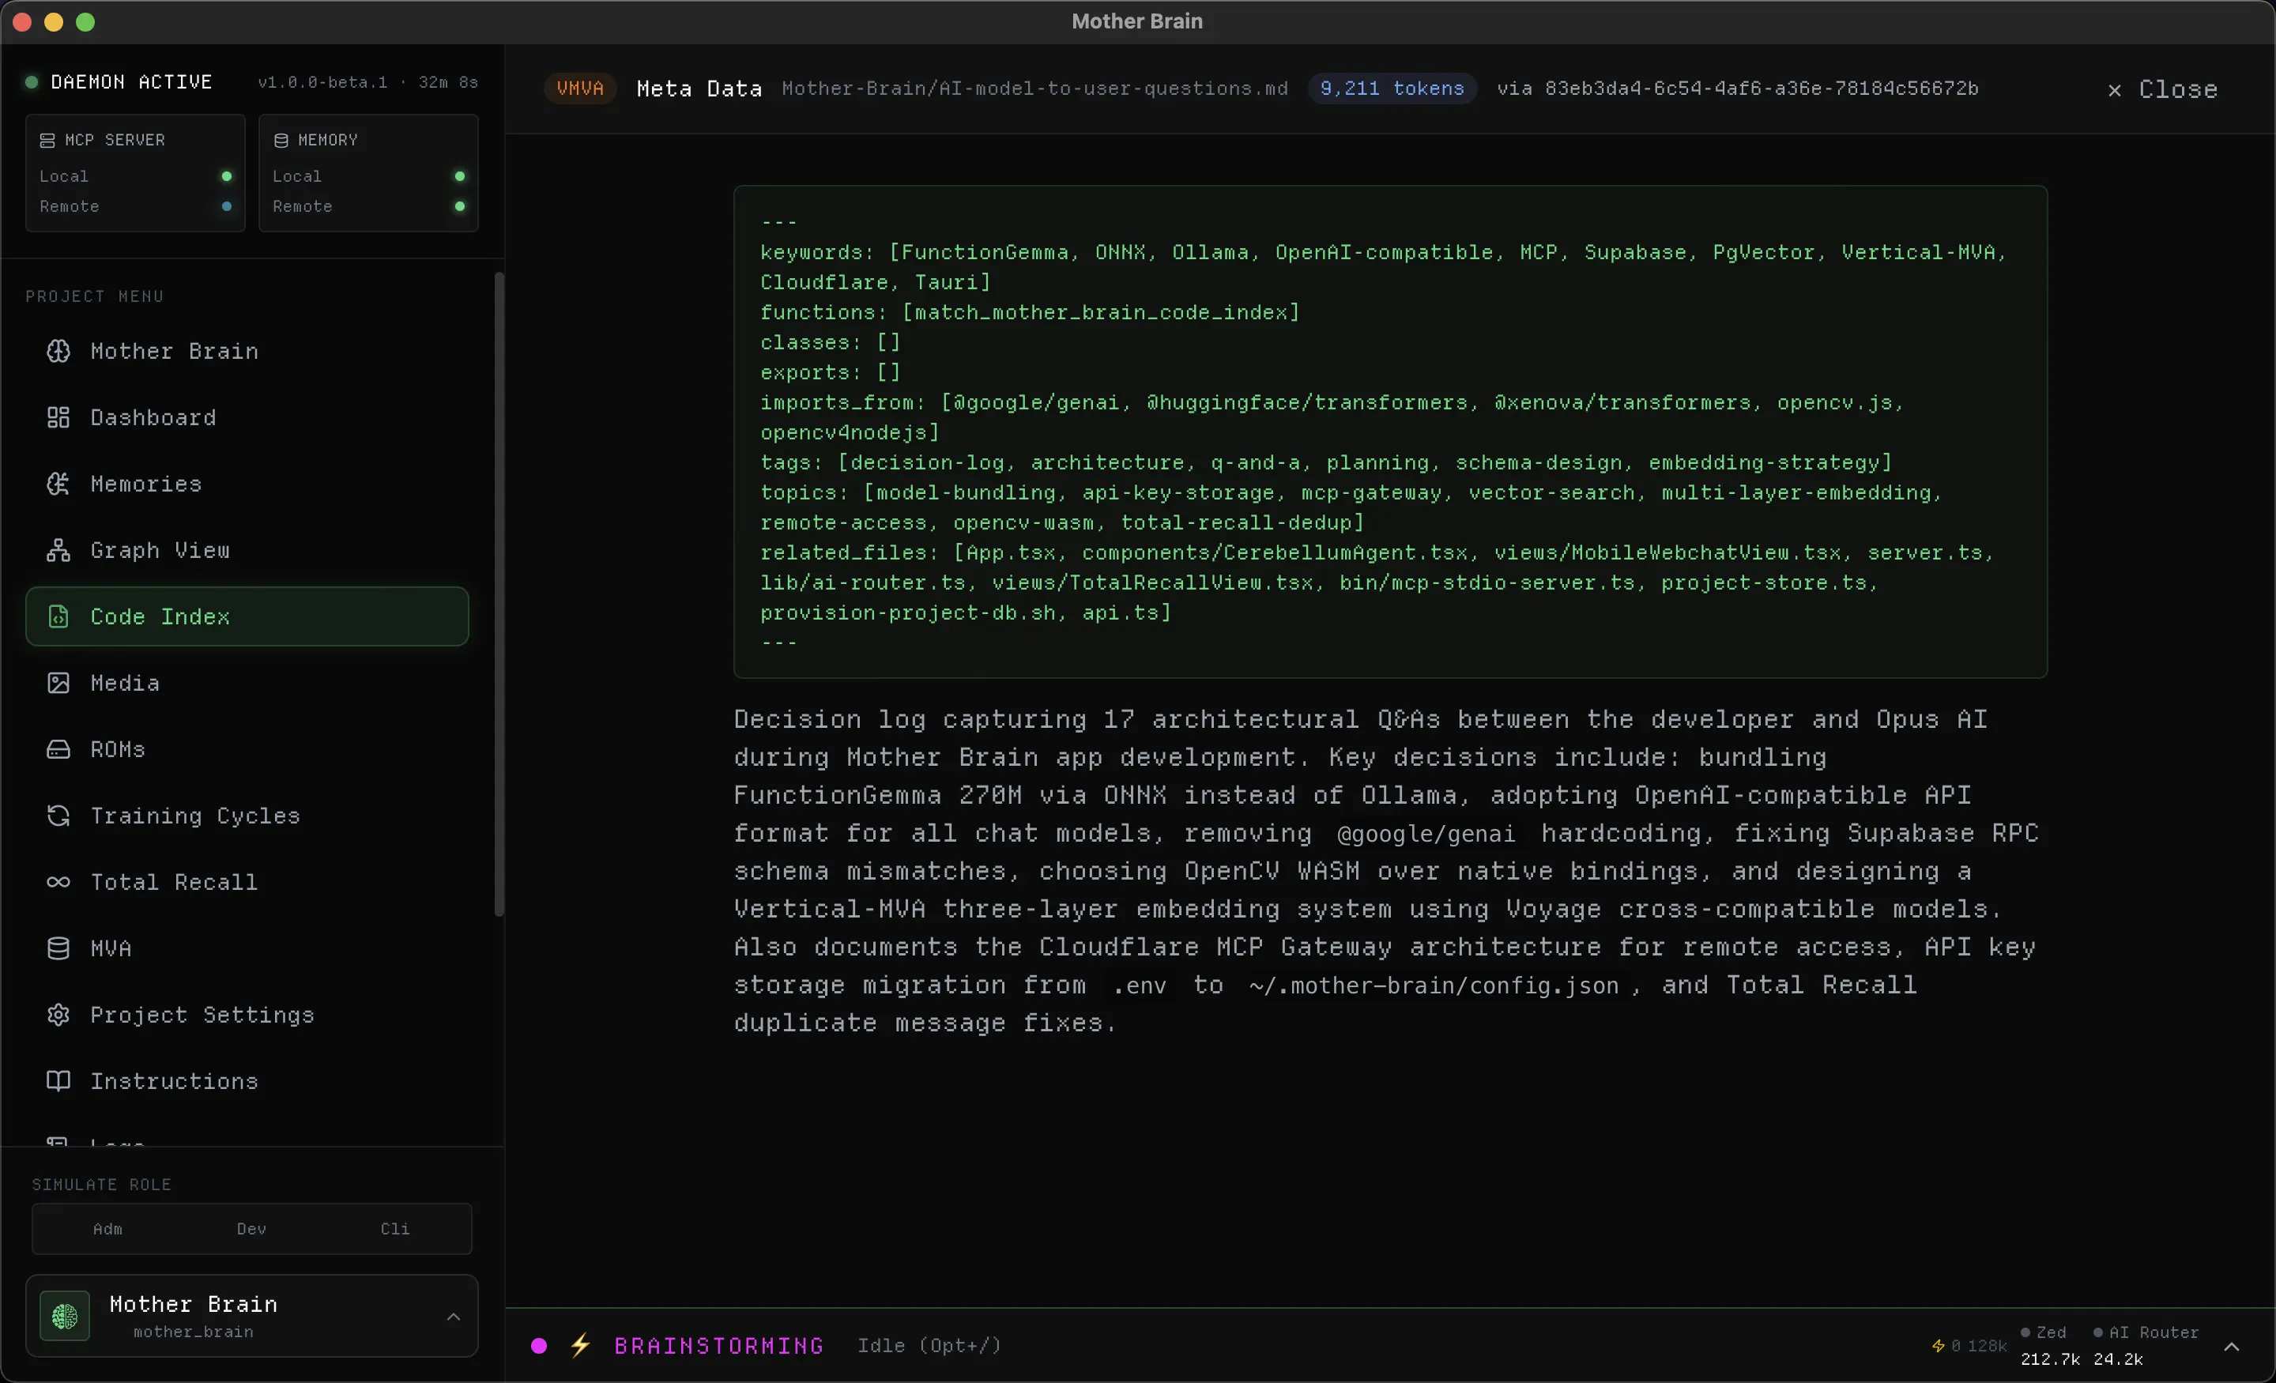The width and height of the screenshot is (2276, 1383).
Task: Click the Meta Data heading
Action: [699, 89]
